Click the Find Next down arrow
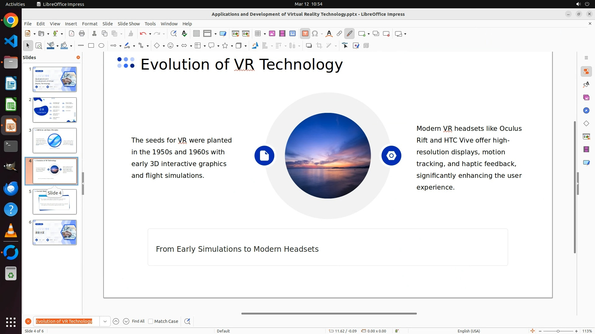Image resolution: width=595 pixels, height=334 pixels. point(126,321)
